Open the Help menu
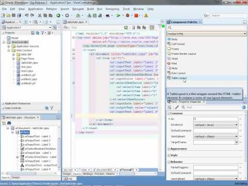Viewport: 248px width, 186px height. coord(150,9)
